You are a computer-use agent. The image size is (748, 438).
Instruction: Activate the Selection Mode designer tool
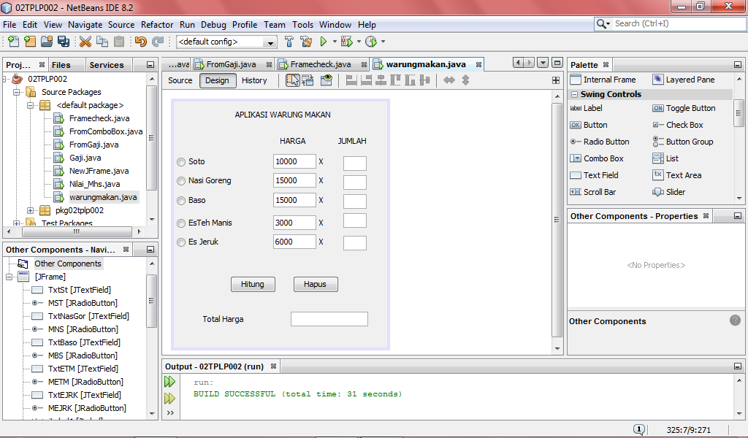click(292, 80)
